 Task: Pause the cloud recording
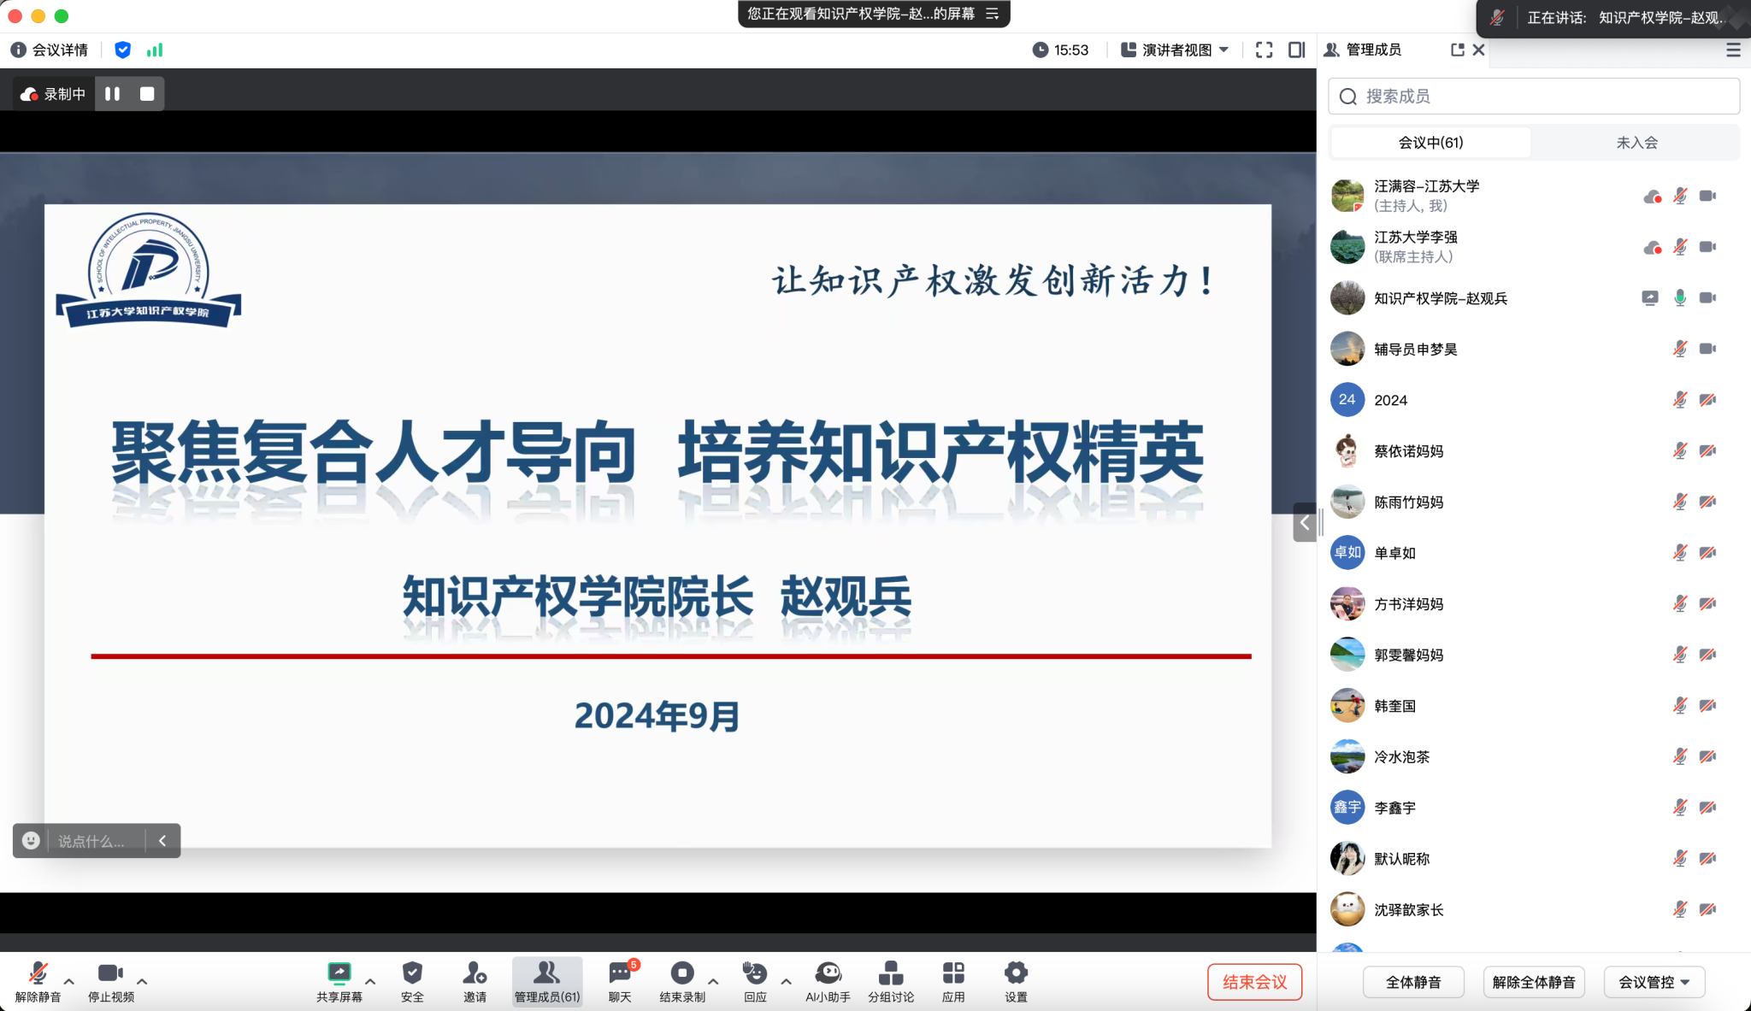[112, 94]
